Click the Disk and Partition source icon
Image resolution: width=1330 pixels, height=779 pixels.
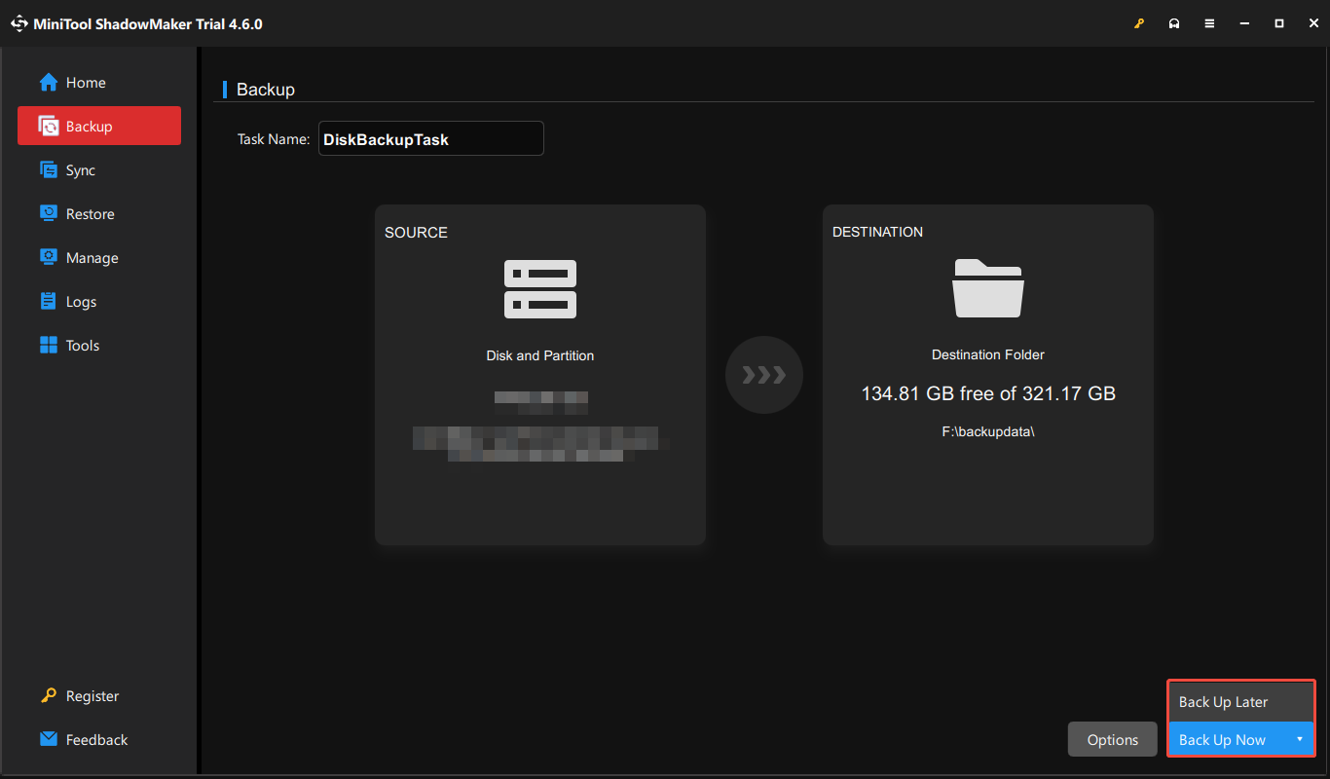point(540,289)
